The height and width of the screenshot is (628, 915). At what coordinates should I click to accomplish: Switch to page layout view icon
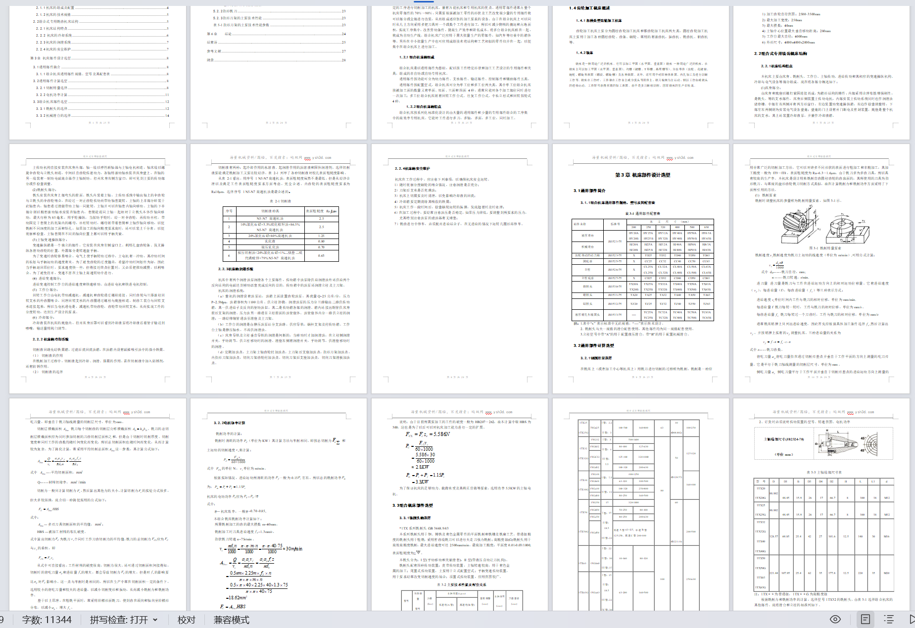tap(866, 619)
